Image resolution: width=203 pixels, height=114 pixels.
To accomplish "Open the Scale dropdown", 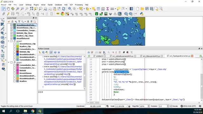I will (126, 106).
